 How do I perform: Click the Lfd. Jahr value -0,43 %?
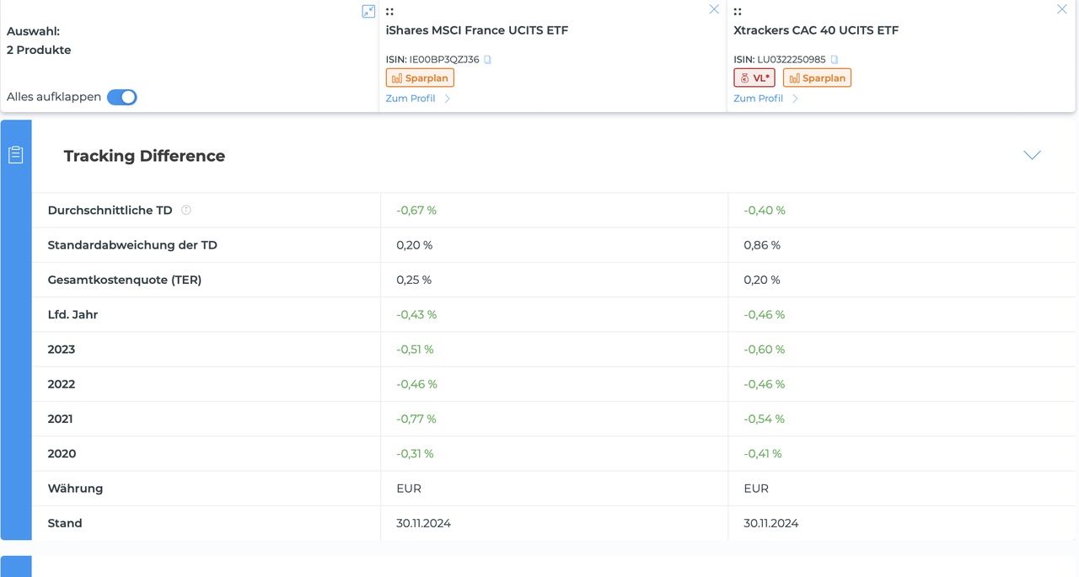click(416, 314)
